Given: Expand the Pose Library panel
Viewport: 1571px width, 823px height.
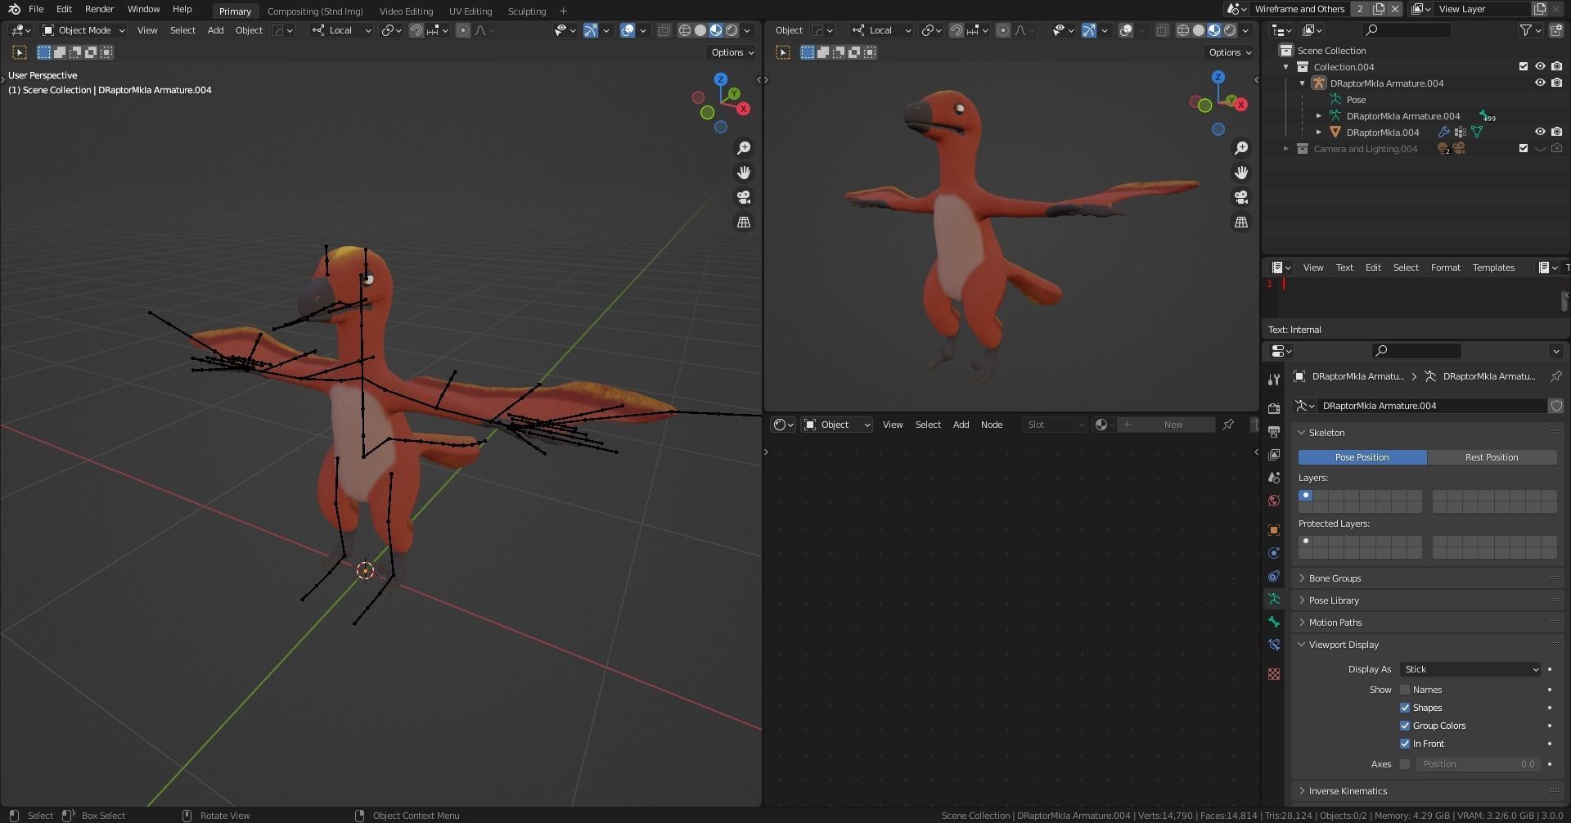Looking at the screenshot, I should 1427,600.
